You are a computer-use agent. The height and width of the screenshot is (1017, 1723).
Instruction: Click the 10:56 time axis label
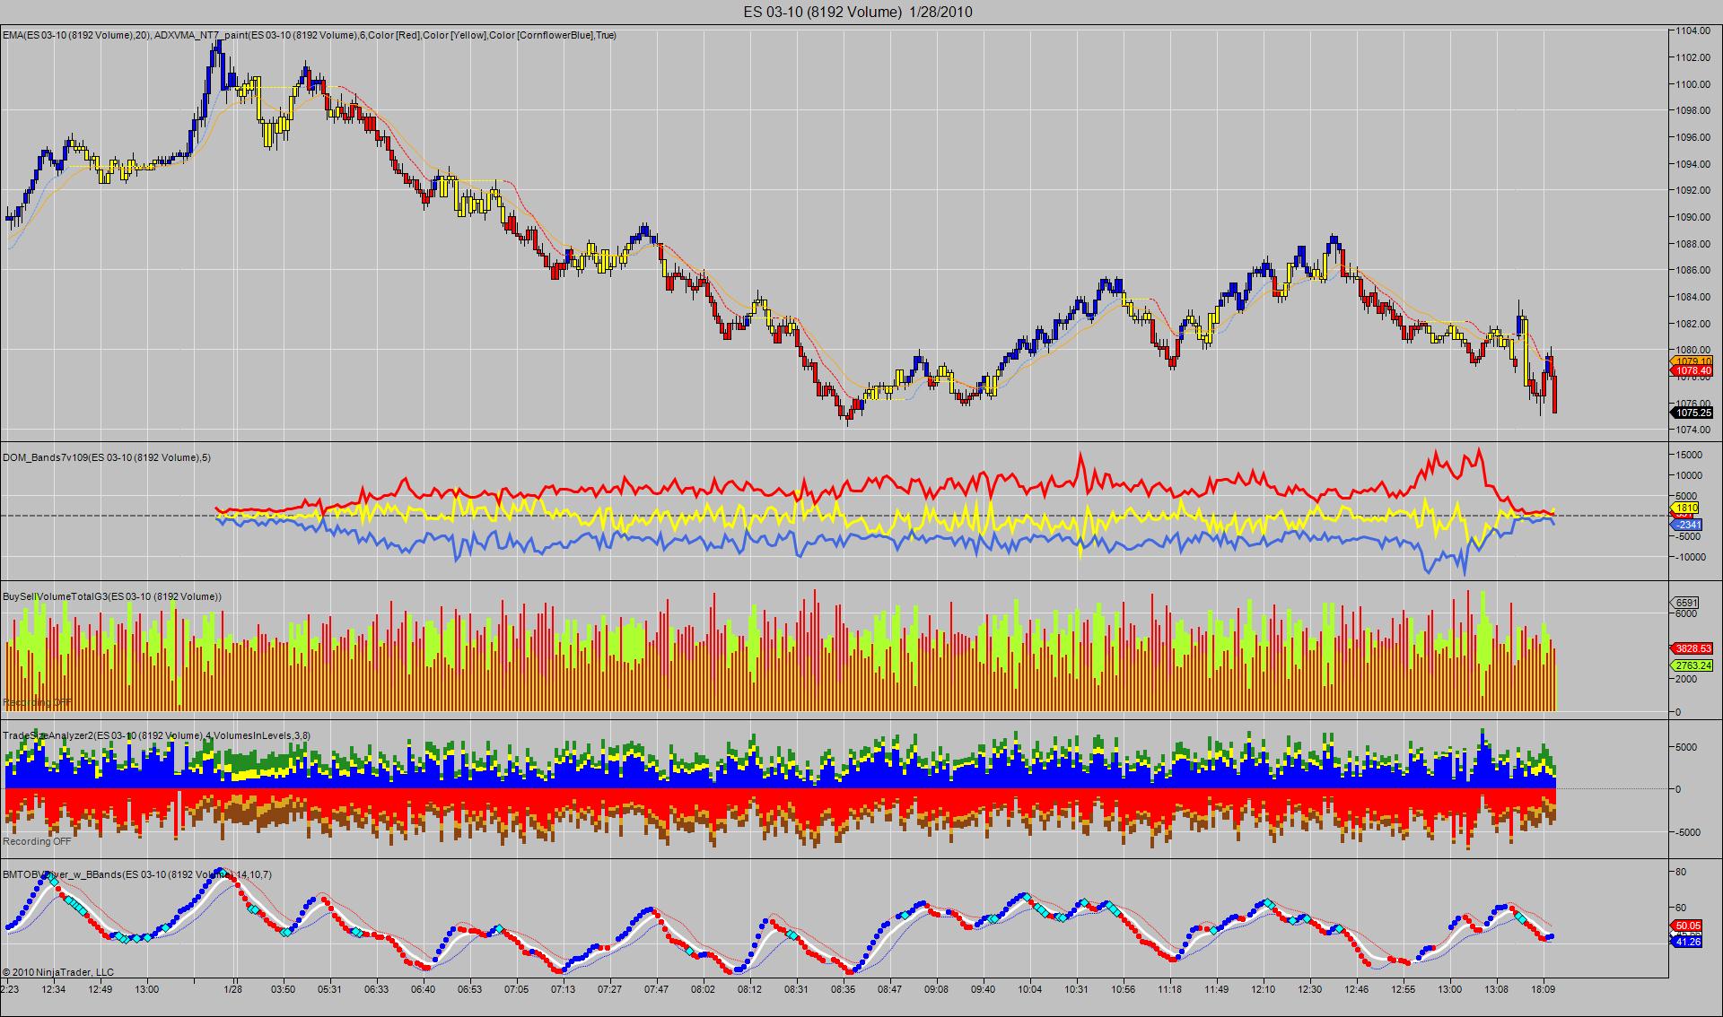1123,990
